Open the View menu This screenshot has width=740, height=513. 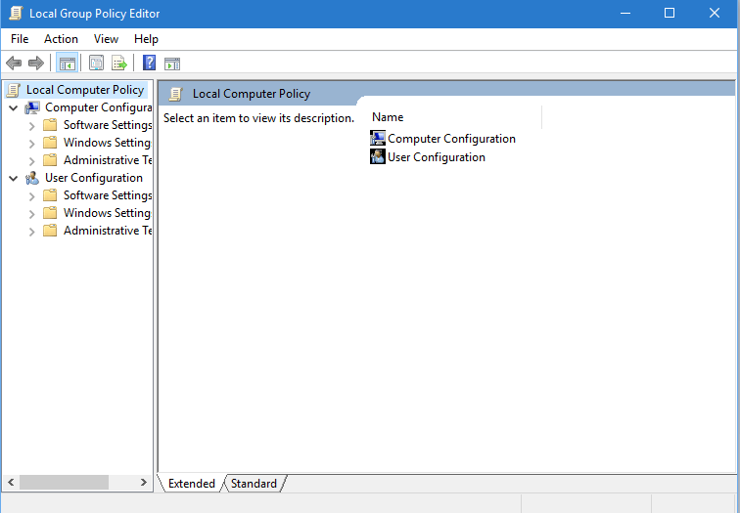(x=106, y=39)
